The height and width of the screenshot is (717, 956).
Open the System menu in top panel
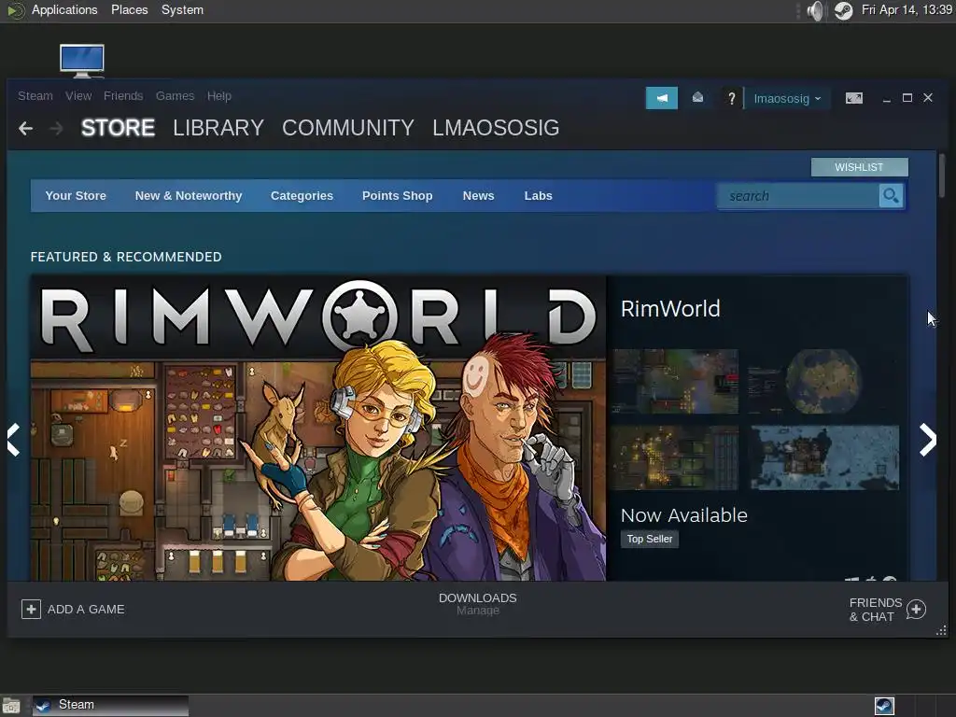click(182, 9)
